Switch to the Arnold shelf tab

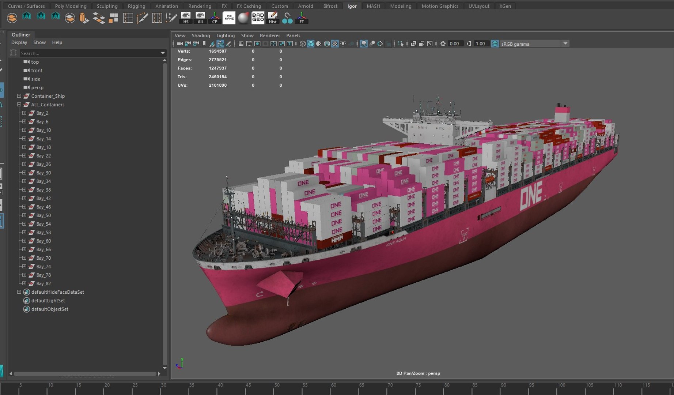[x=306, y=6]
